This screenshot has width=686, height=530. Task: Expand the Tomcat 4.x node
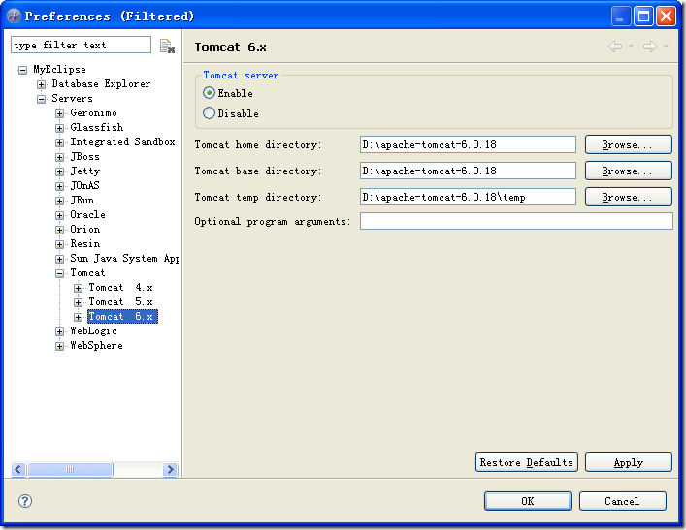(78, 288)
